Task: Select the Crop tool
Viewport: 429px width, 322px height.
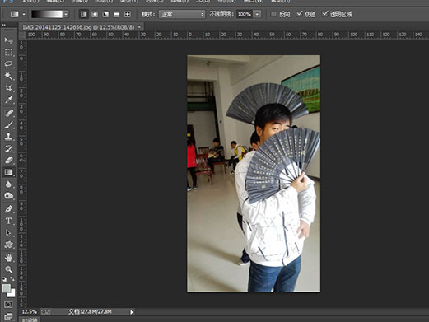Action: coord(8,88)
